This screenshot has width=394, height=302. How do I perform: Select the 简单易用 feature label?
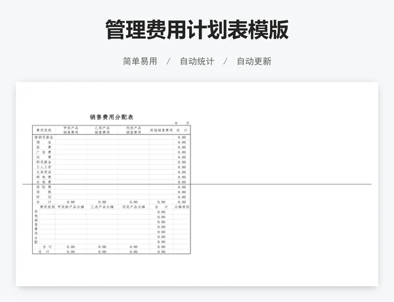(140, 61)
